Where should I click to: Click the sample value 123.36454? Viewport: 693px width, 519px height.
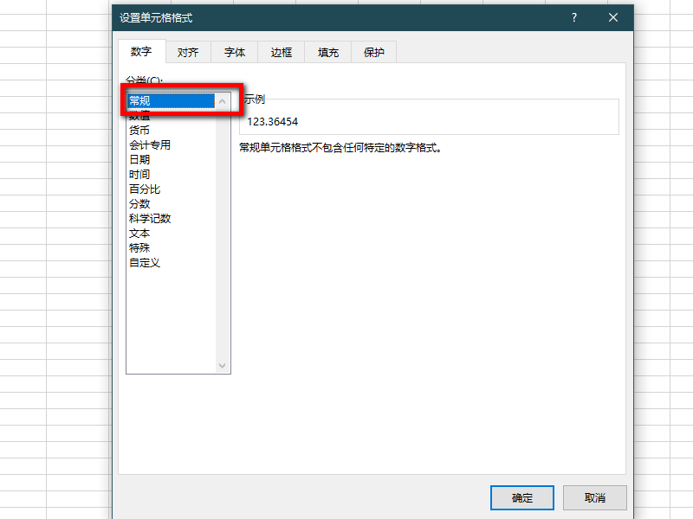(x=272, y=122)
